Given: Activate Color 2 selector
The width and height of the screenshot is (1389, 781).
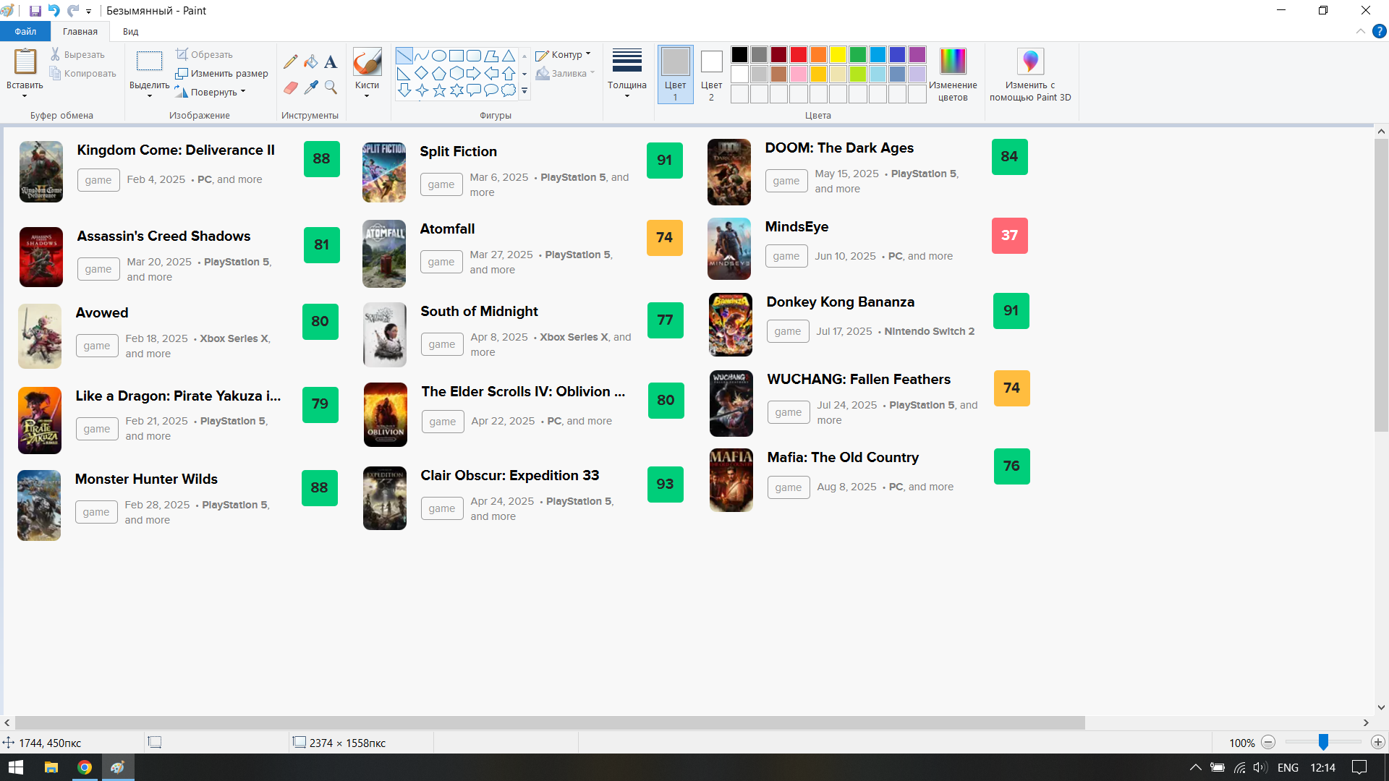Looking at the screenshot, I should [x=711, y=74].
